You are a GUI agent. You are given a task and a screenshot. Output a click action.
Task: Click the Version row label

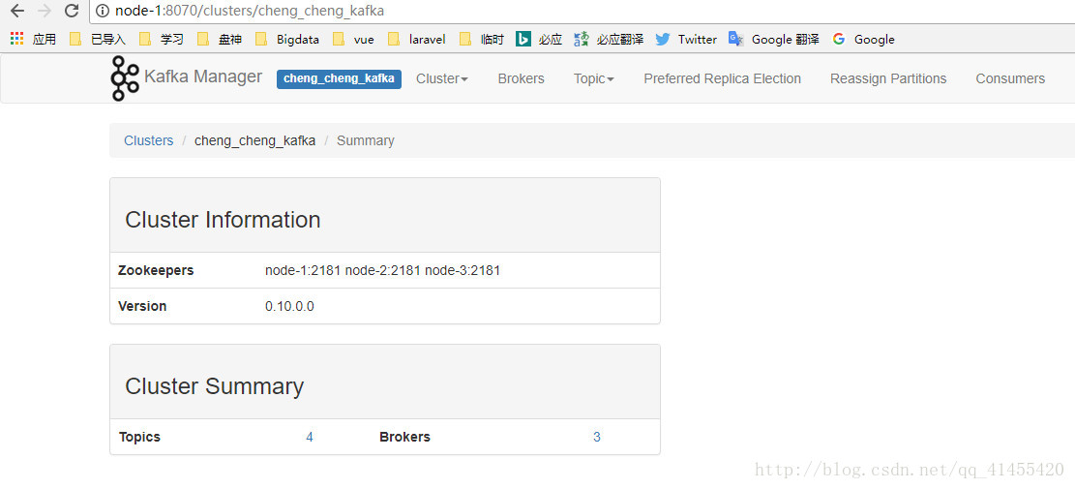coord(142,306)
